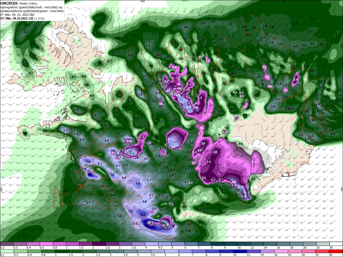Click the 8.2 precipitation value on the map

(240, 187)
